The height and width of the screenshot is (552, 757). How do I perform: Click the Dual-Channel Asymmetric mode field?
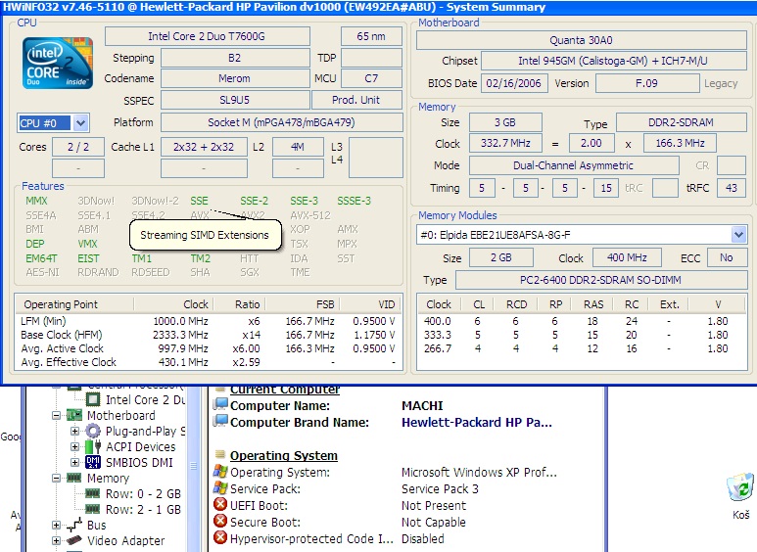coord(574,165)
